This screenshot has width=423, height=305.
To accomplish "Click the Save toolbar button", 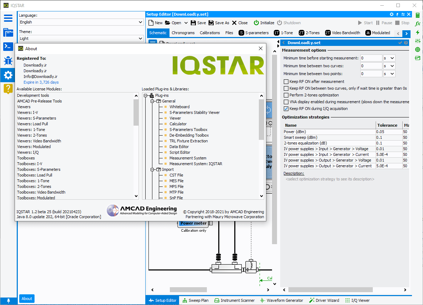I will (x=198, y=23).
